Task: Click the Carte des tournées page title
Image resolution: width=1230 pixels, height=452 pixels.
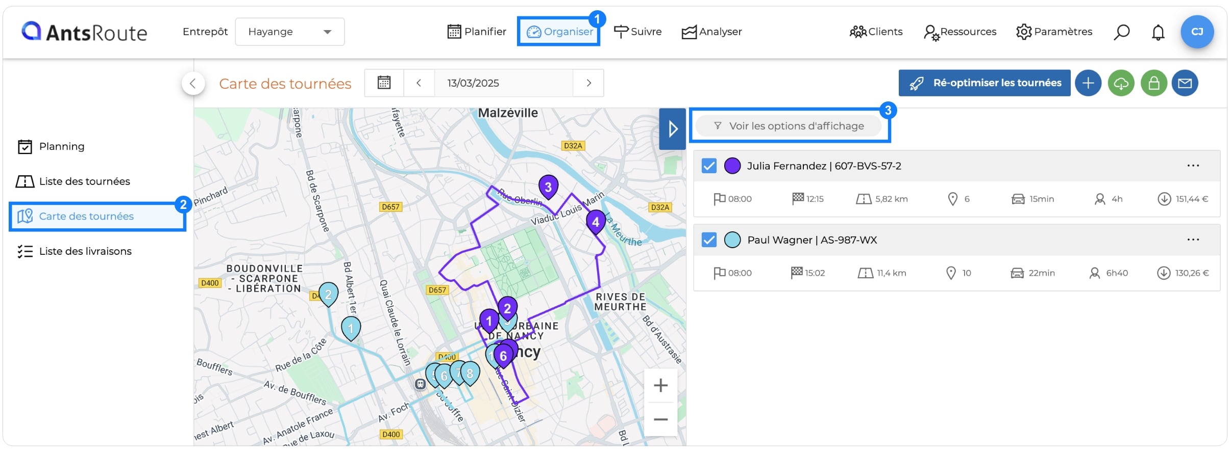Action: [285, 84]
